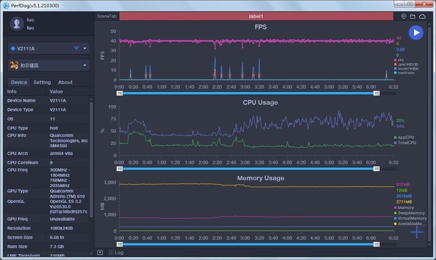Click the blue play record button
Viewport: 436px width, 260px height.
(416, 33)
